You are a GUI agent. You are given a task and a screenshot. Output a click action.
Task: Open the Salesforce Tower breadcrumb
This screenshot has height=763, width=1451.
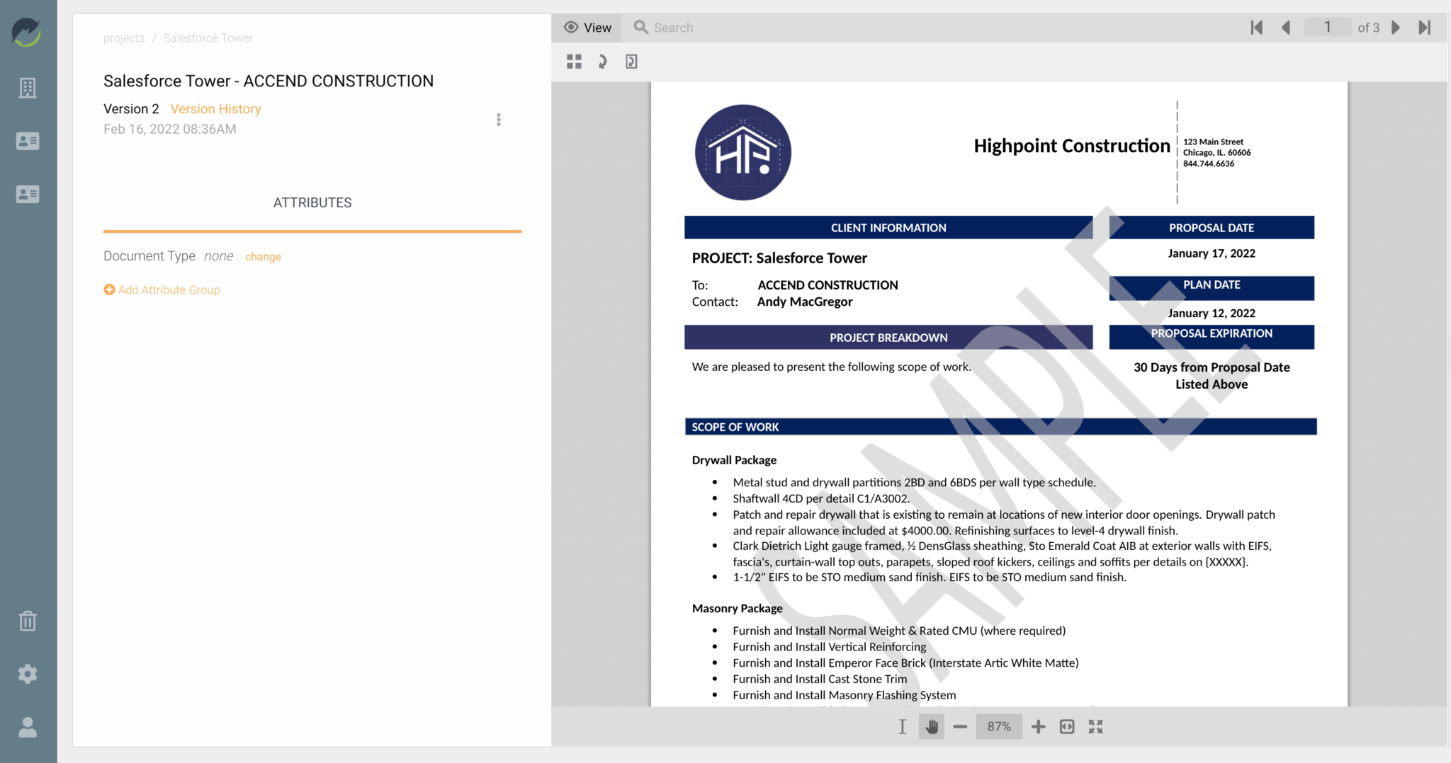tap(208, 38)
